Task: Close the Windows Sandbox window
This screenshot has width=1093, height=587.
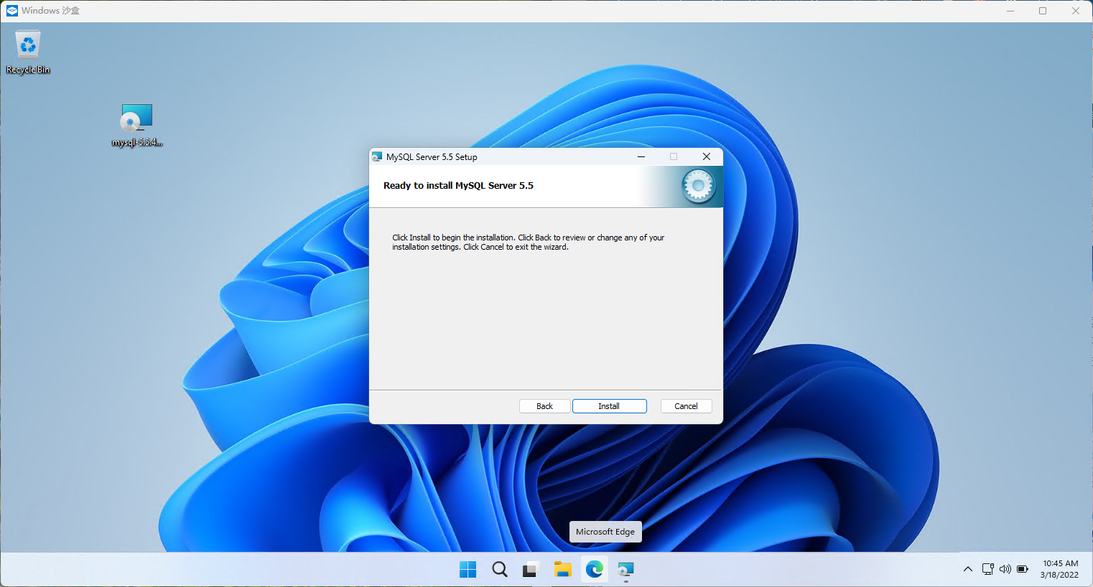Action: (x=1076, y=11)
